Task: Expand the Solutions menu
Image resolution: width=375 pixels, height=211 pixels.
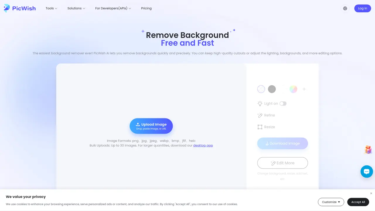Action: tap(76, 8)
